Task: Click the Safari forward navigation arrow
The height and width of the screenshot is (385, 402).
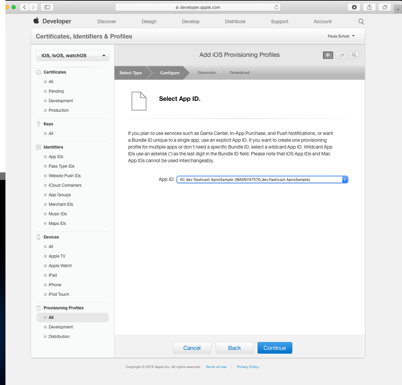Action: point(33,7)
